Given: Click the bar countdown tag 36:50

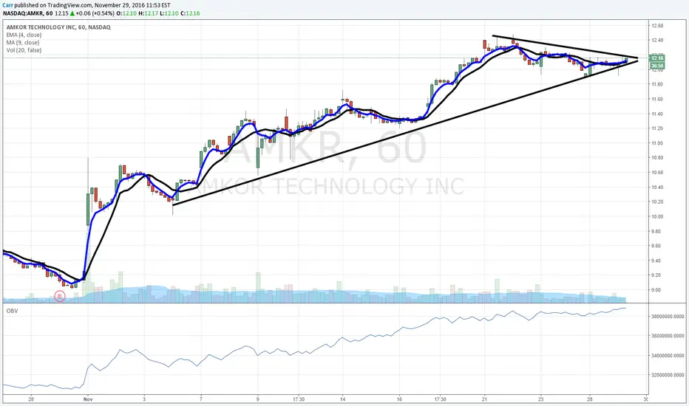Looking at the screenshot, I should point(657,66).
